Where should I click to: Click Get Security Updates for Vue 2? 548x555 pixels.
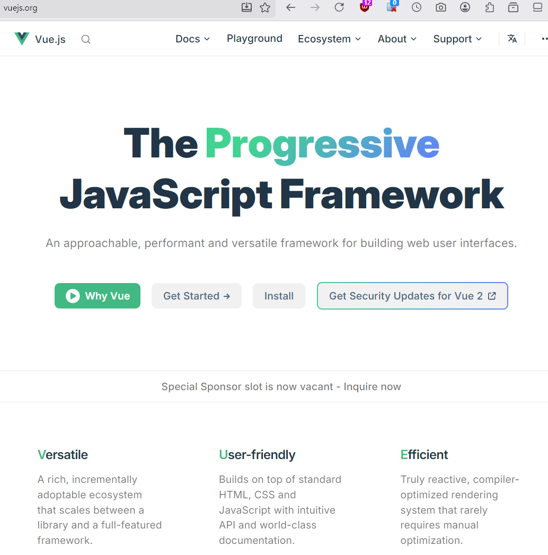[x=412, y=296]
